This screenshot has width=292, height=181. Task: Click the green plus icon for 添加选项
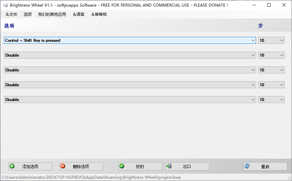pos(12,166)
